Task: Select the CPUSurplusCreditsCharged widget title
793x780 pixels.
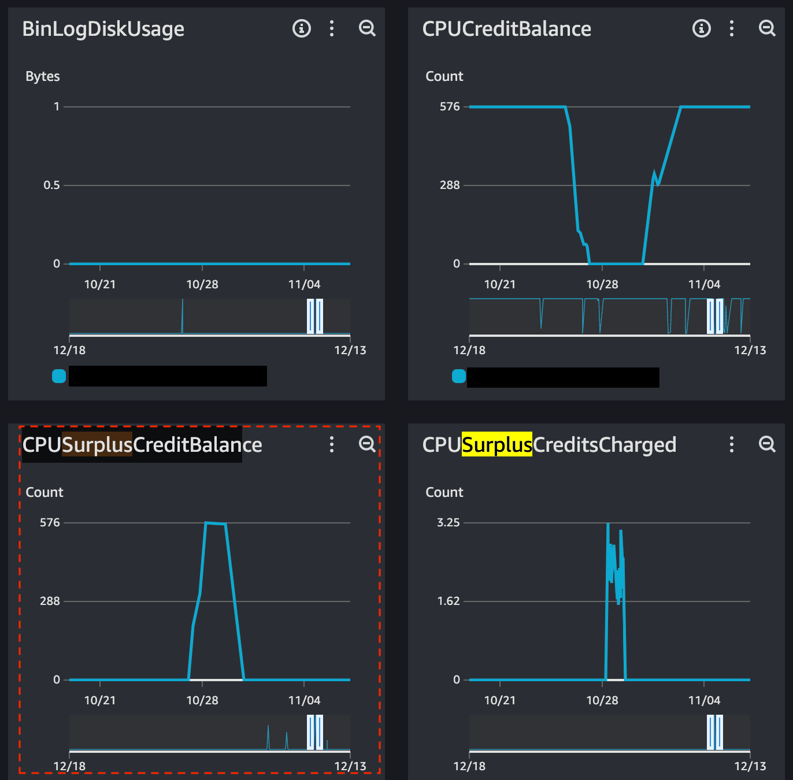Action: point(550,445)
